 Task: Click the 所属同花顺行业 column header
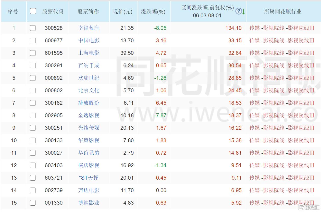[x=283, y=12]
